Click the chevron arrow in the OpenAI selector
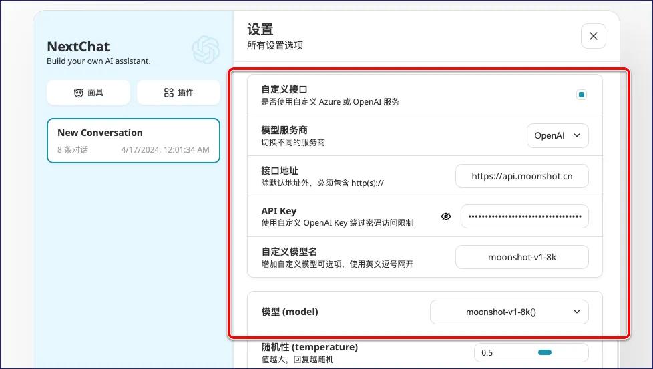The image size is (653, 369). click(577, 135)
